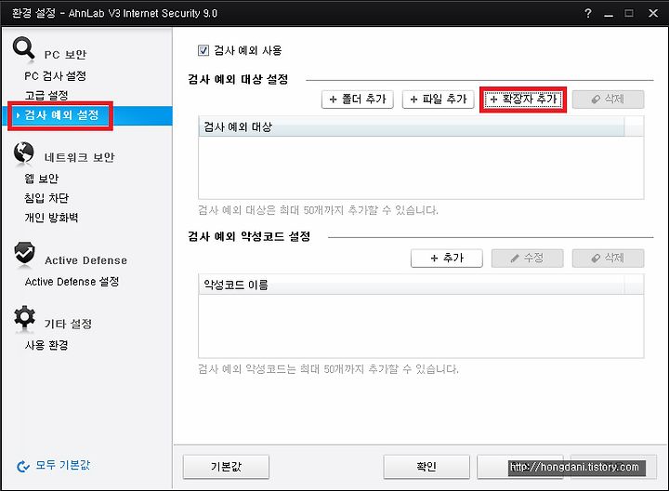The width and height of the screenshot is (669, 491).
Task: Click 삭제 button for 검사 예외 대상
Action: click(608, 100)
